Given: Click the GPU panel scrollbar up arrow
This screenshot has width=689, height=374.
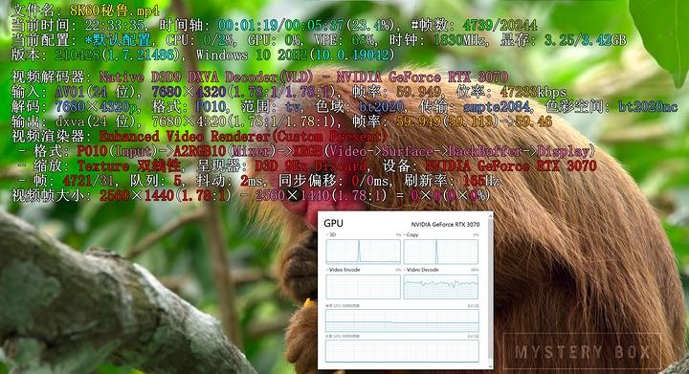Looking at the screenshot, I should (x=490, y=215).
